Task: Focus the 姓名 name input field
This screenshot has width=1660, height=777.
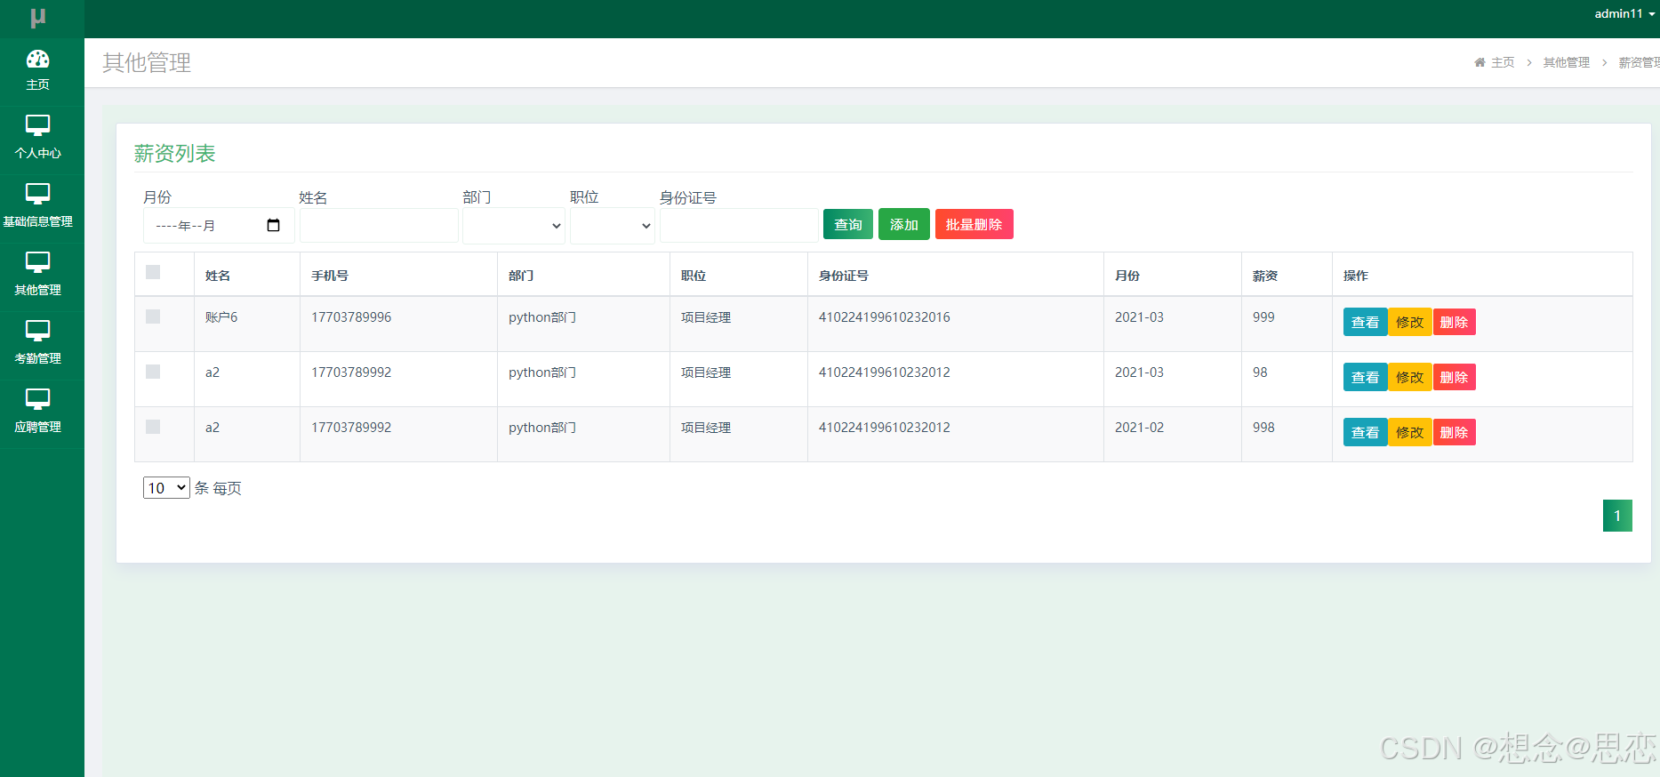Action: click(379, 226)
